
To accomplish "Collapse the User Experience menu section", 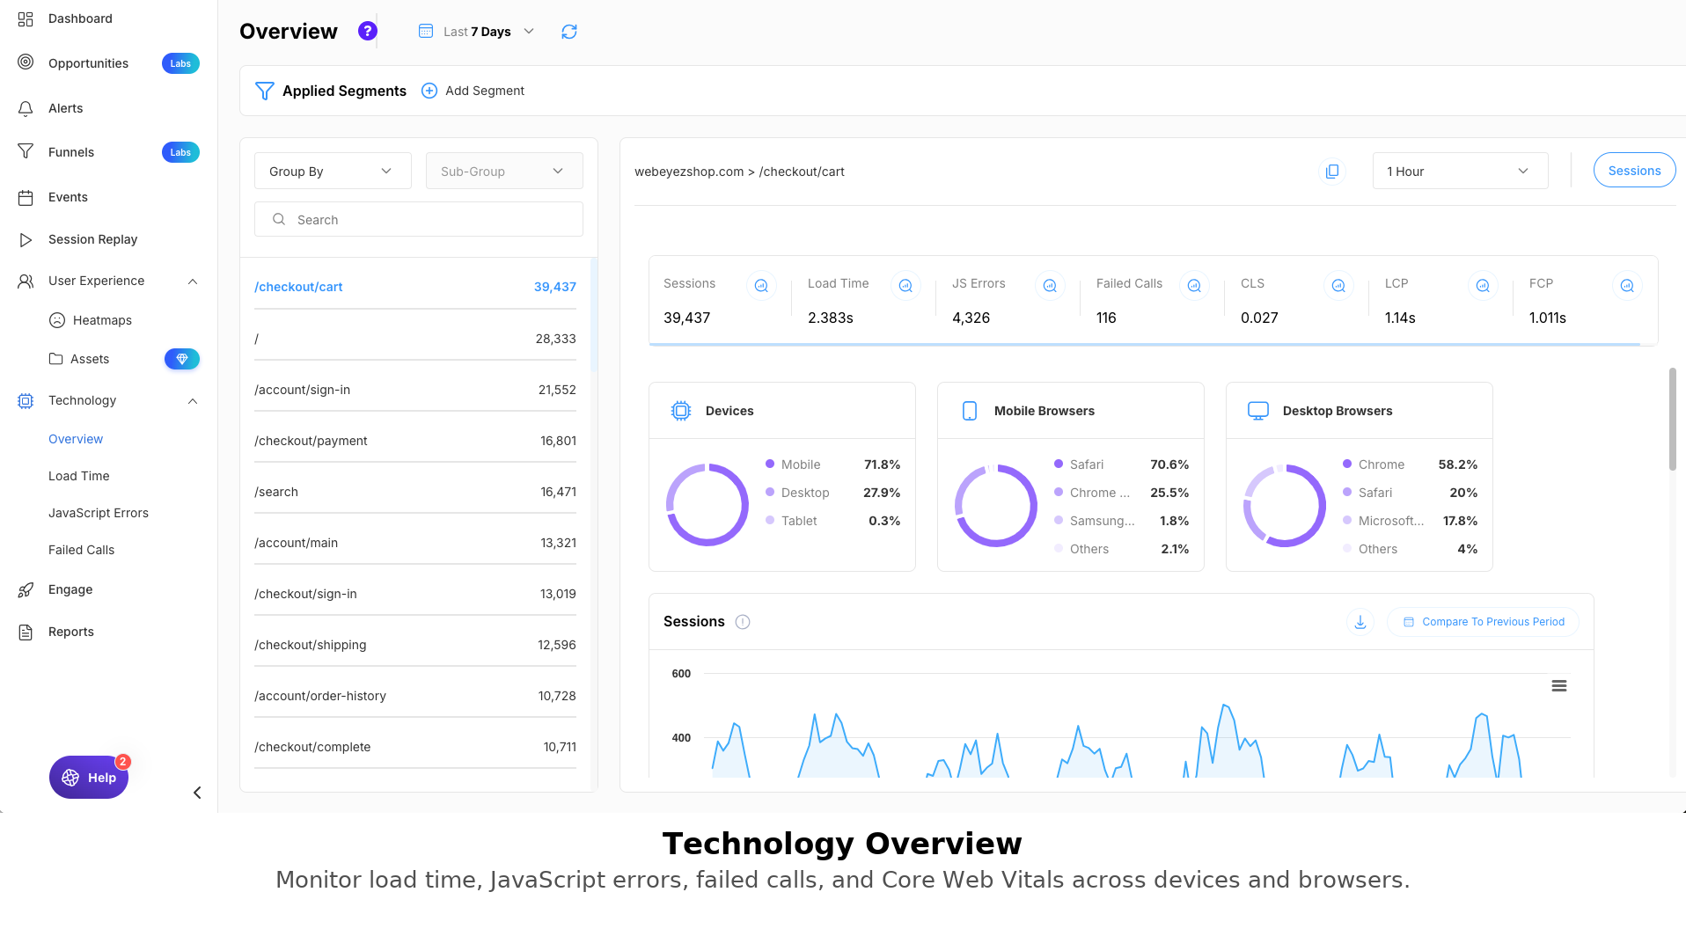I will (193, 282).
